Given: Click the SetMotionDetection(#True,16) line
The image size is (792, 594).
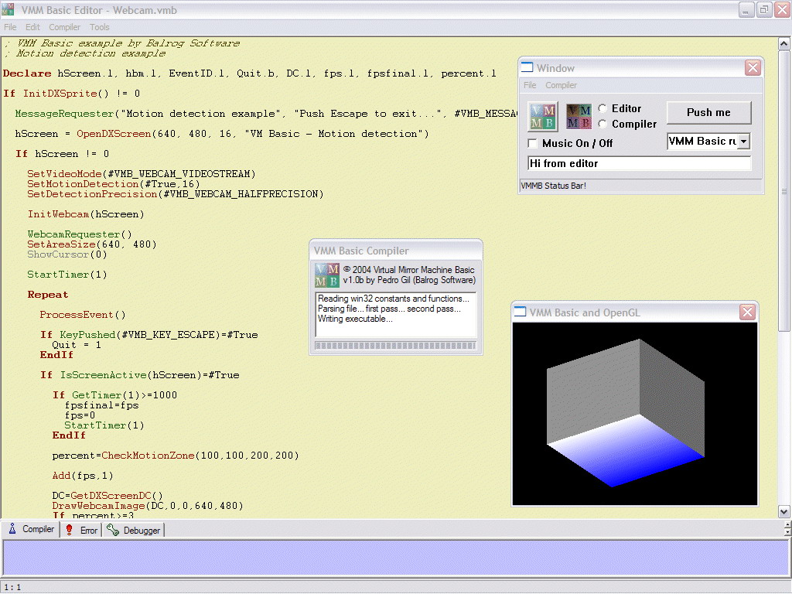Looking at the screenshot, I should (114, 184).
